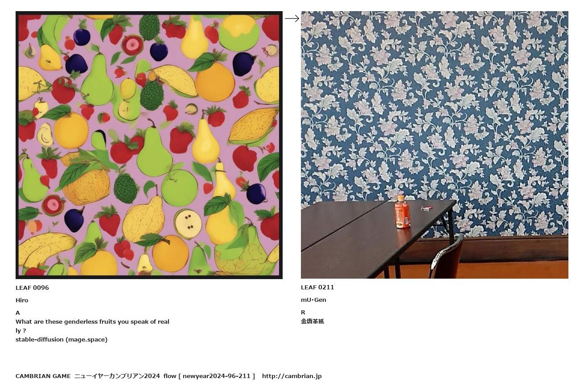The width and height of the screenshot is (584, 387).
Task: Click the CAMBRIAN GAME footer title
Action: [x=43, y=376]
